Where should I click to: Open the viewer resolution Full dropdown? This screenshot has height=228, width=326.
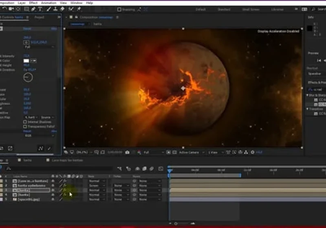[x=154, y=152]
